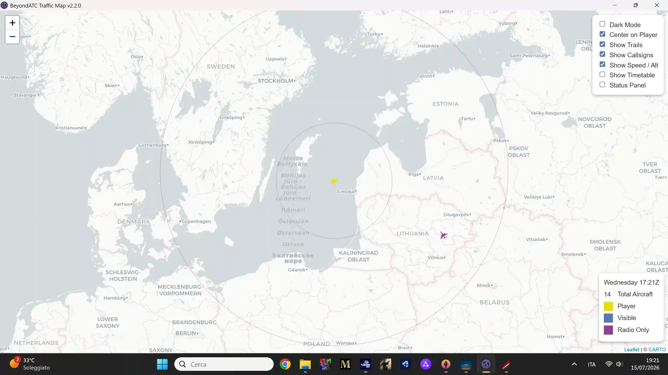
Task: Open the orange torch-logo taskbar app
Action: click(446, 364)
